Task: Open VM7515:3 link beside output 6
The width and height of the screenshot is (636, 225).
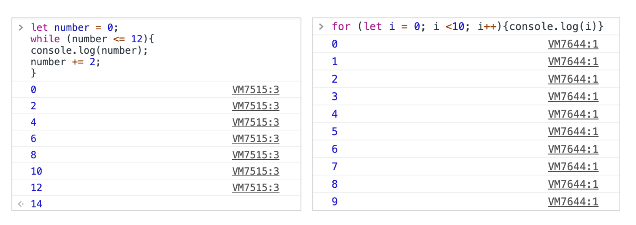Action: pyautogui.click(x=255, y=138)
